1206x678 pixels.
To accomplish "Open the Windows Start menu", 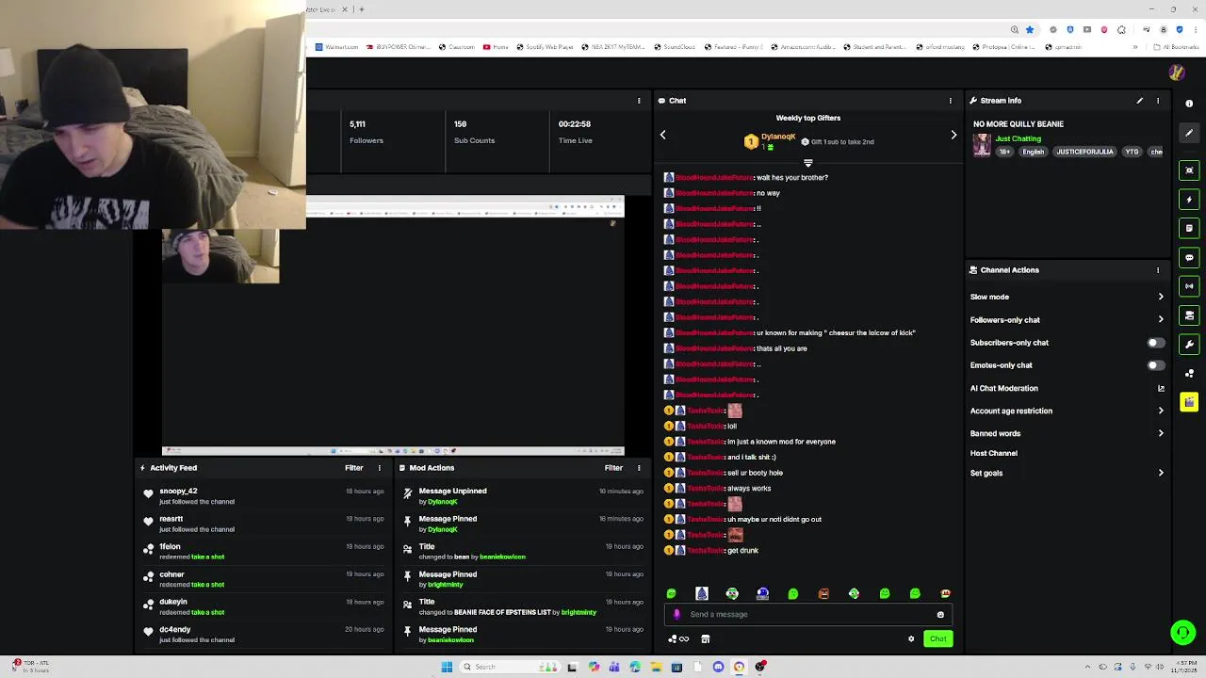I will point(447,667).
